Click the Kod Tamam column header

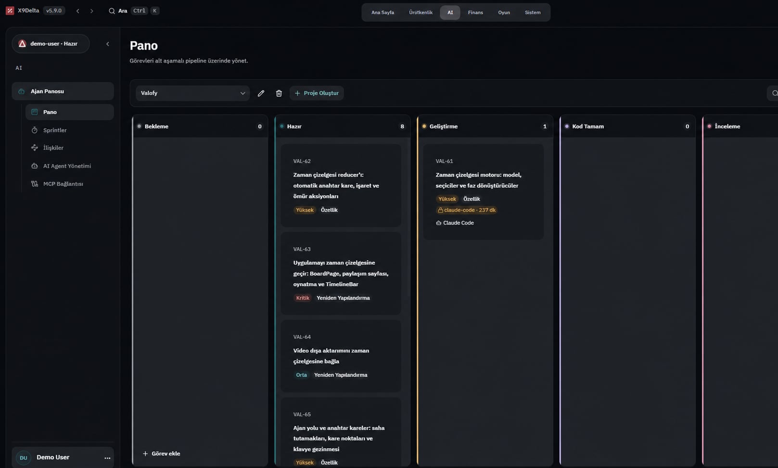tap(627, 126)
